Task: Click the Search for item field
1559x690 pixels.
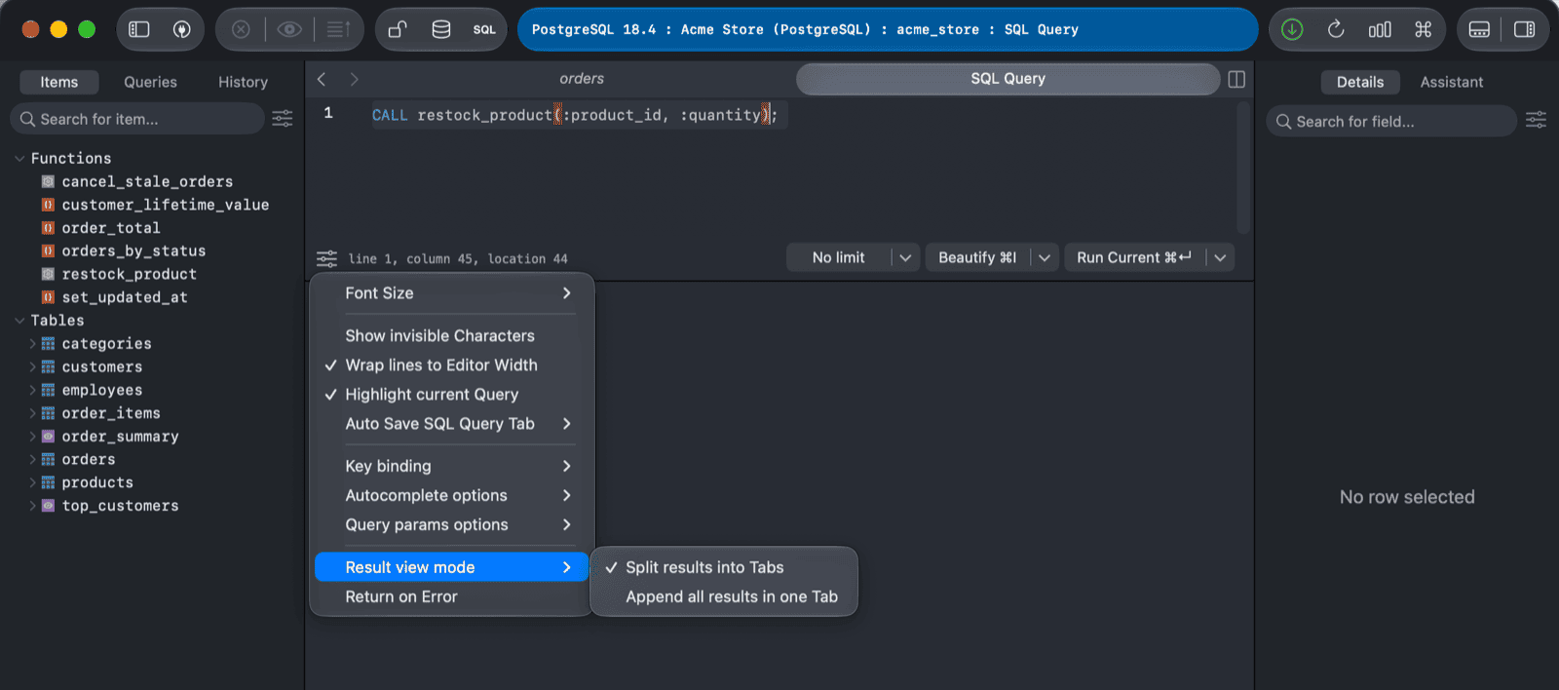Action: [x=137, y=119]
